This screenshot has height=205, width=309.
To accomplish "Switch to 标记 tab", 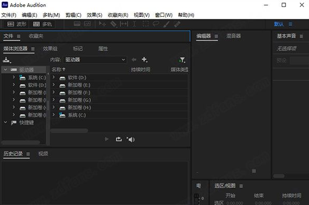I will [78, 48].
